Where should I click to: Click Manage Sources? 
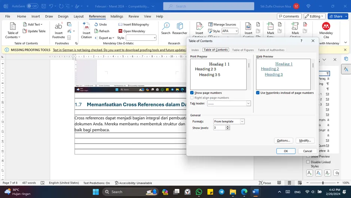222,24
